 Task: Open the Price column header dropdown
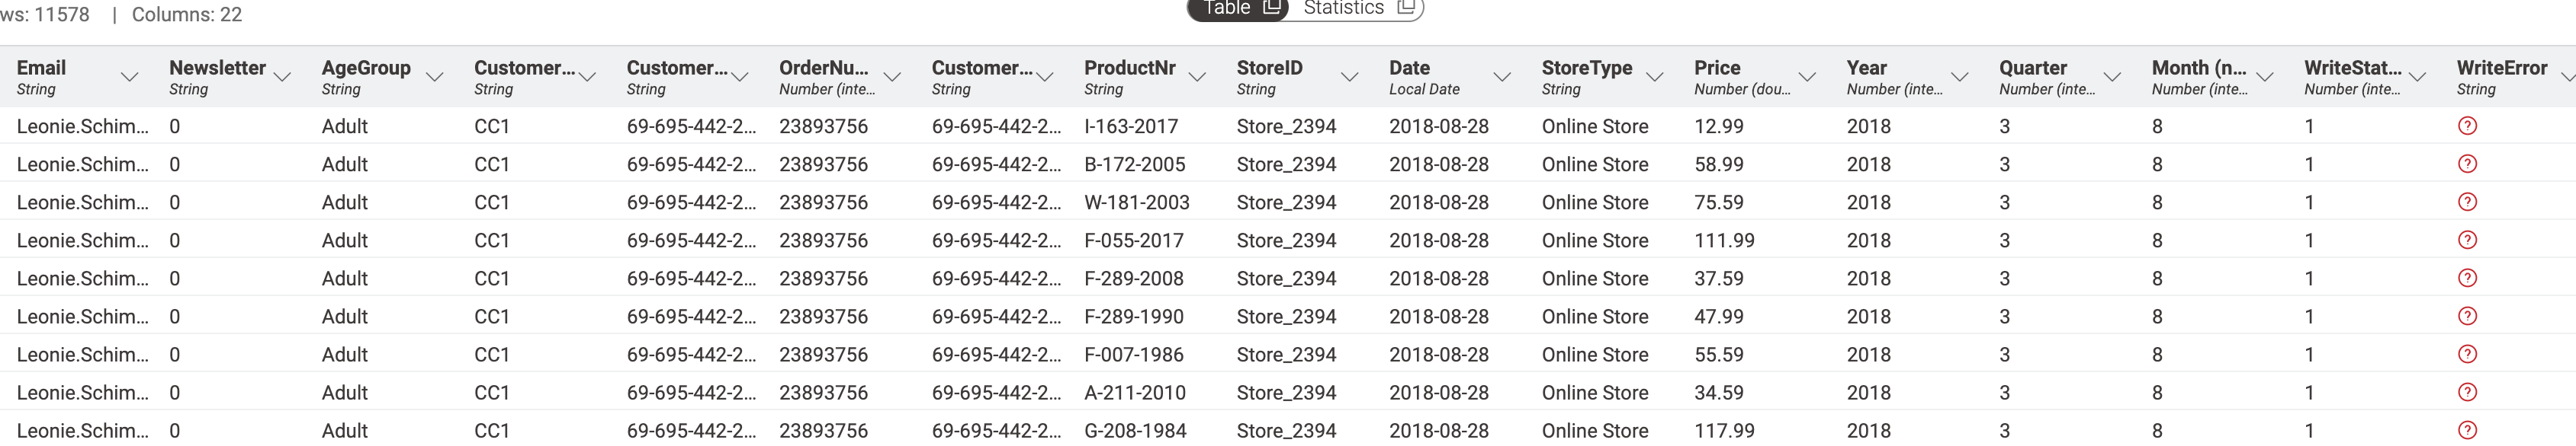pos(1807,77)
